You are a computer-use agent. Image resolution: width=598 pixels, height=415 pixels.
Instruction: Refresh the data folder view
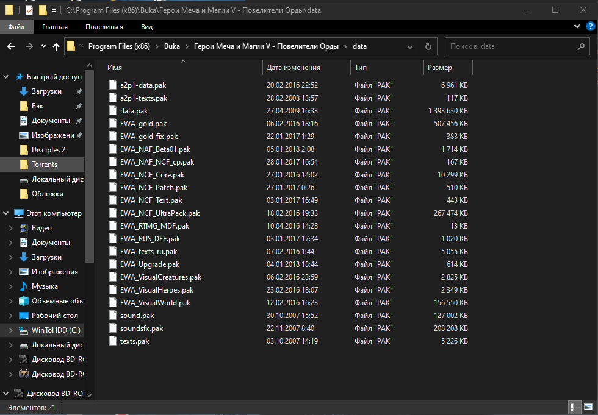point(428,46)
